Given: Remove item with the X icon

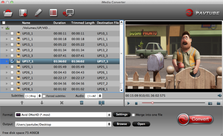Looking at the screenshot, I should pyautogui.click(x=62, y=103).
